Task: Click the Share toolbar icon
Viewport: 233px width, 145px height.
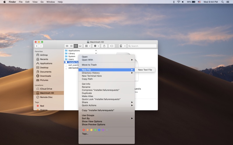Action: (x=104, y=46)
